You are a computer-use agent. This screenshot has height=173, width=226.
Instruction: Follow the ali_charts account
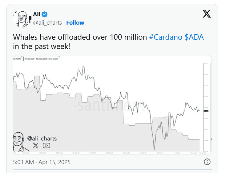point(75,23)
